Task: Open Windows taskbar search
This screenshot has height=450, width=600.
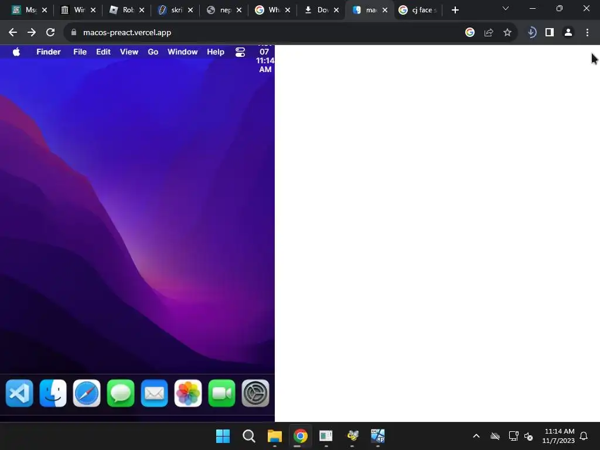Action: tap(248, 436)
